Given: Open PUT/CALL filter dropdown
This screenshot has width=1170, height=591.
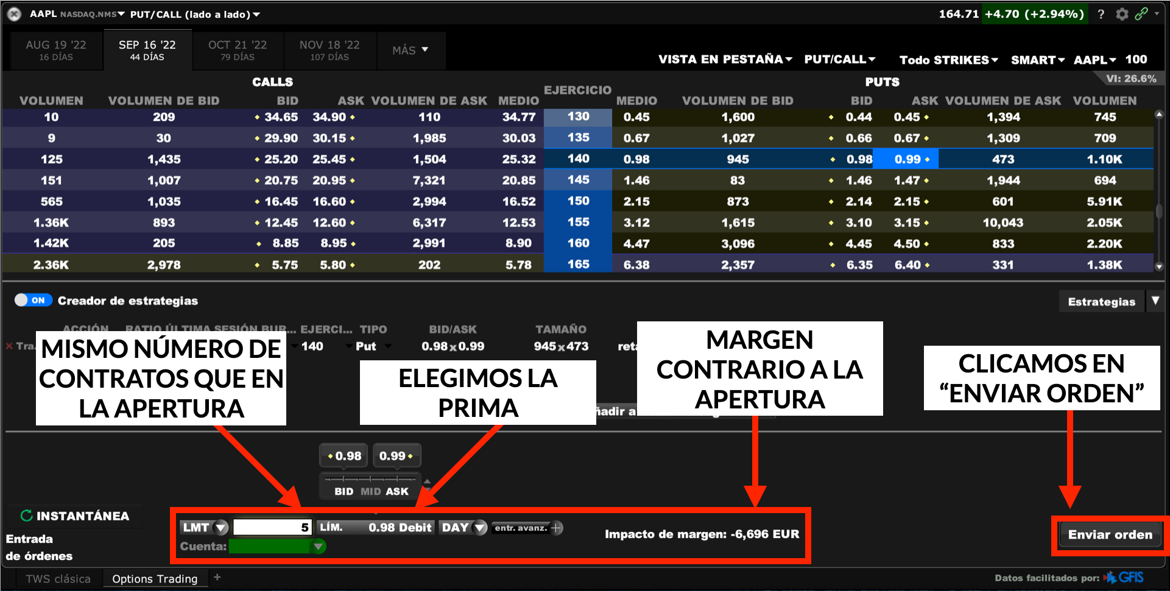Looking at the screenshot, I should [840, 59].
